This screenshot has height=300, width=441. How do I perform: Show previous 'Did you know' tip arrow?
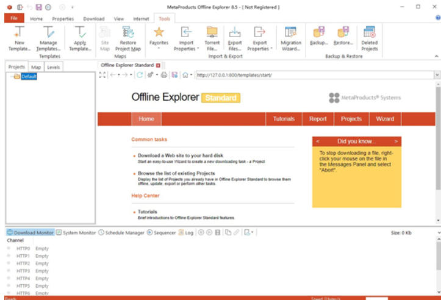click(318, 141)
